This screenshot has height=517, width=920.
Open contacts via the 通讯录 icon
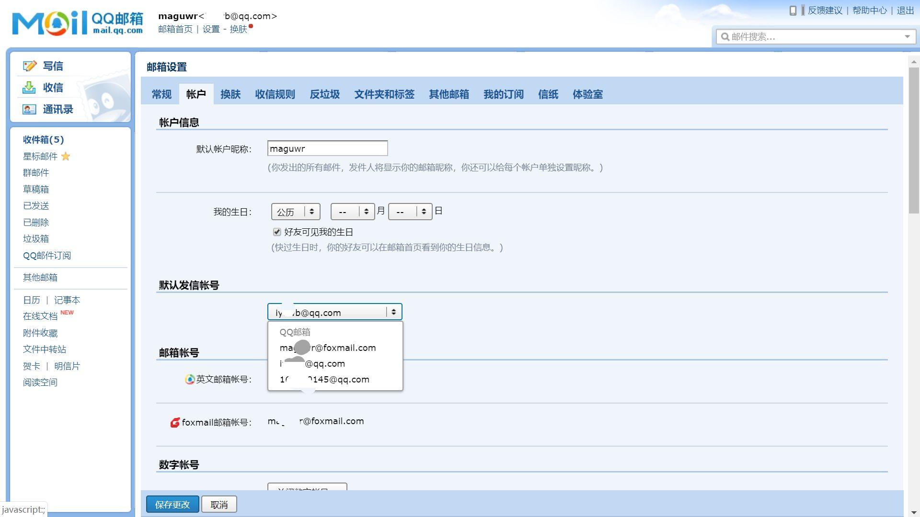click(x=30, y=109)
